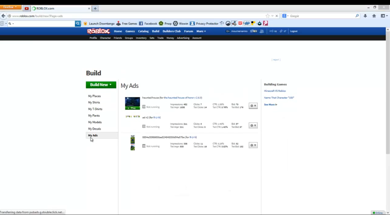Toggle run status of the 0854e359 ad
This screenshot has height=215, width=390.
point(144,146)
